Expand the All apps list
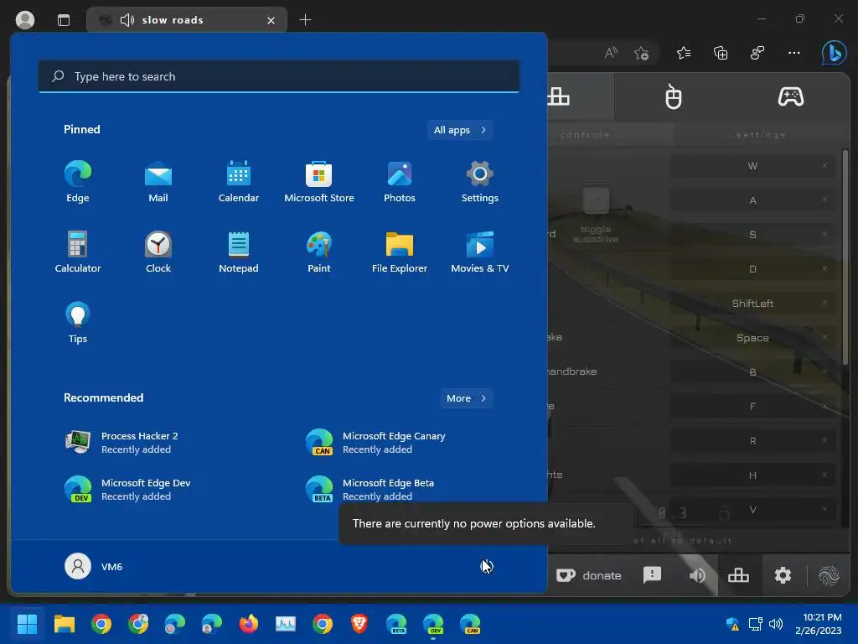The height and width of the screenshot is (644, 858). tap(460, 130)
